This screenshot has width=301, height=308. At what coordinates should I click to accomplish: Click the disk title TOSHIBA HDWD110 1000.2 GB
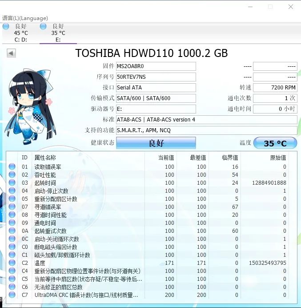152,53
